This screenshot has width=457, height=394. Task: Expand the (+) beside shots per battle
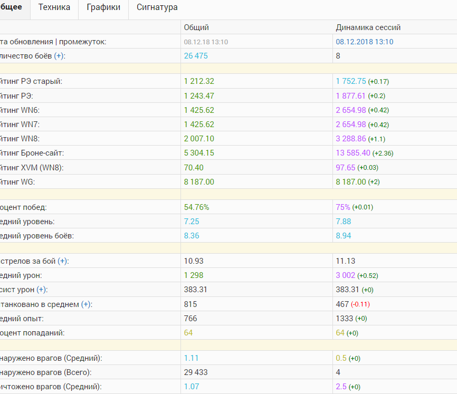tap(63, 261)
